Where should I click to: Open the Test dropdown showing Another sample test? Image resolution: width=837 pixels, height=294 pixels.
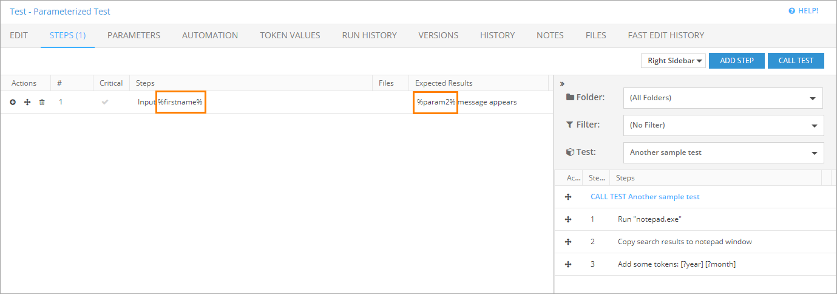723,152
